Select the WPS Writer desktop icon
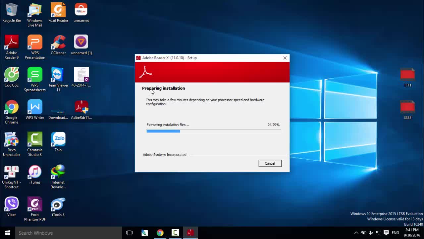424x239 pixels. pyautogui.click(x=35, y=110)
